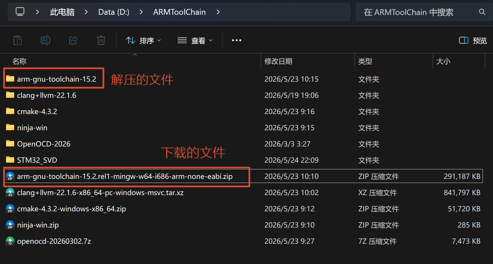Screen dimensions: 493x264
Task: Click the date 2026/5/23 9:27
Action: pyautogui.click(x=289, y=241)
